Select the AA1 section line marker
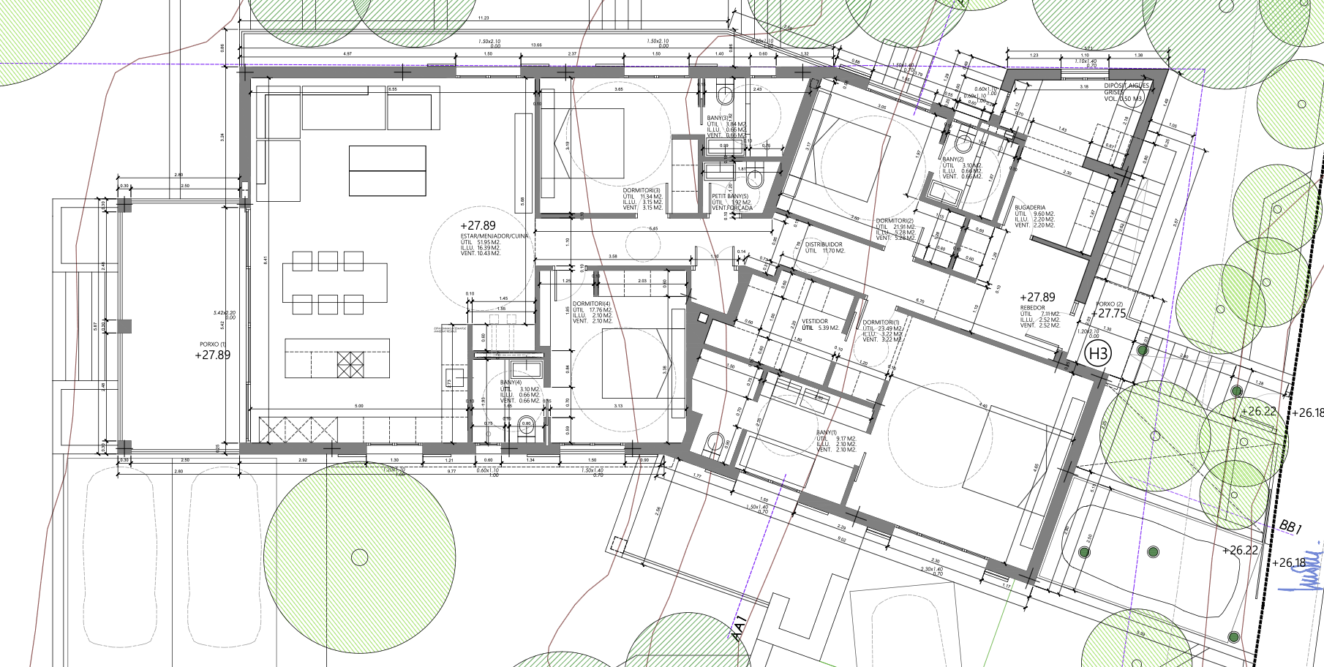Screen dimensions: 1324x667 coord(740,630)
